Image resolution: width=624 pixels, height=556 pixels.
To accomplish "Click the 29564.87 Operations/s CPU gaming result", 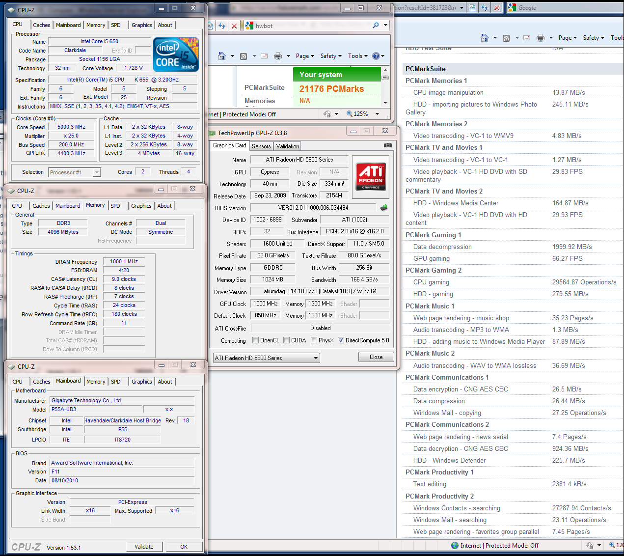I will point(584,282).
